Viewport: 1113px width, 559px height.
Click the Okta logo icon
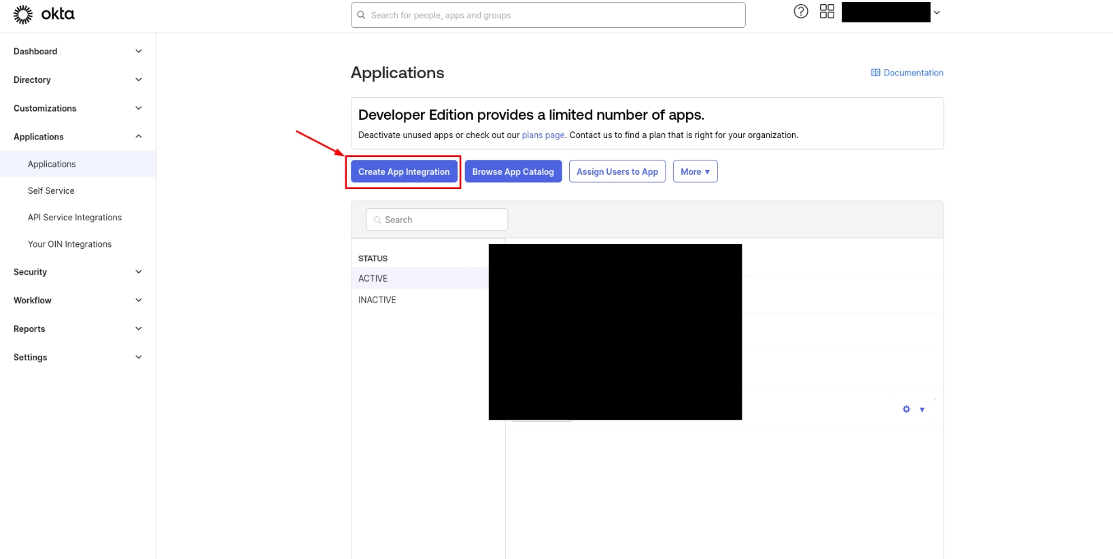(23, 14)
